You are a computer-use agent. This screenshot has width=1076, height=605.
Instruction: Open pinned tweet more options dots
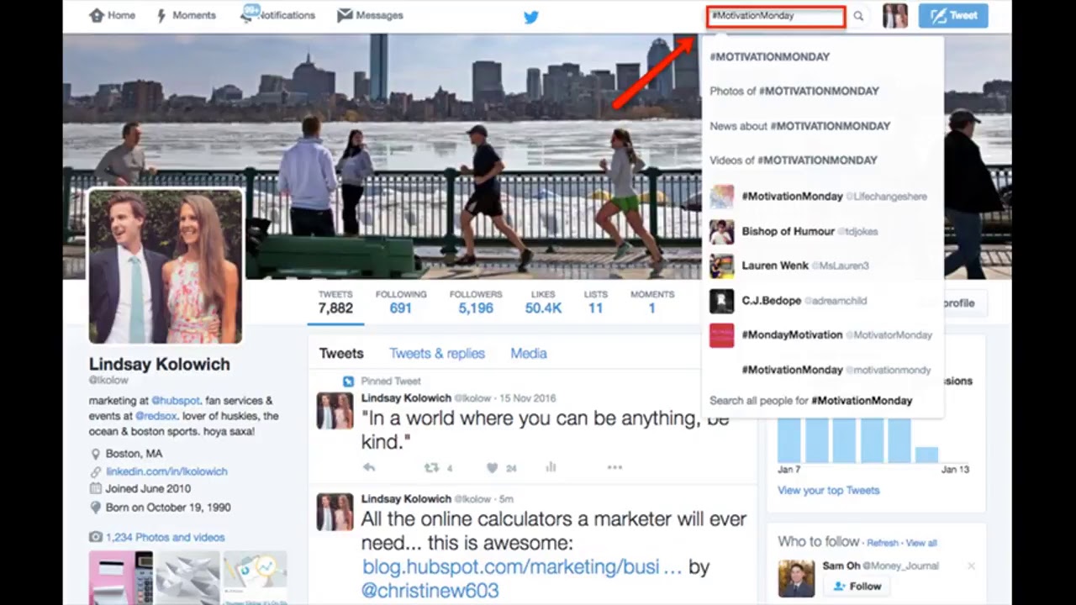(614, 468)
